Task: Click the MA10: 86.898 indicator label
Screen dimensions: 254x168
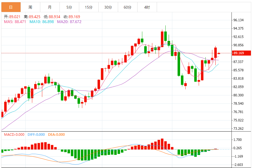Action: click(x=42, y=22)
